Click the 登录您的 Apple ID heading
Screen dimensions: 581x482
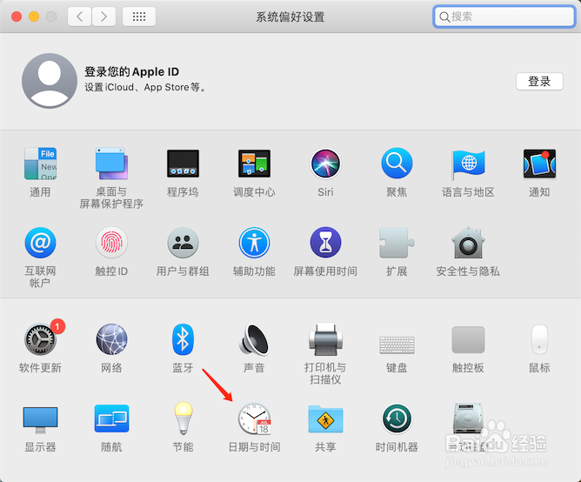click(x=131, y=71)
